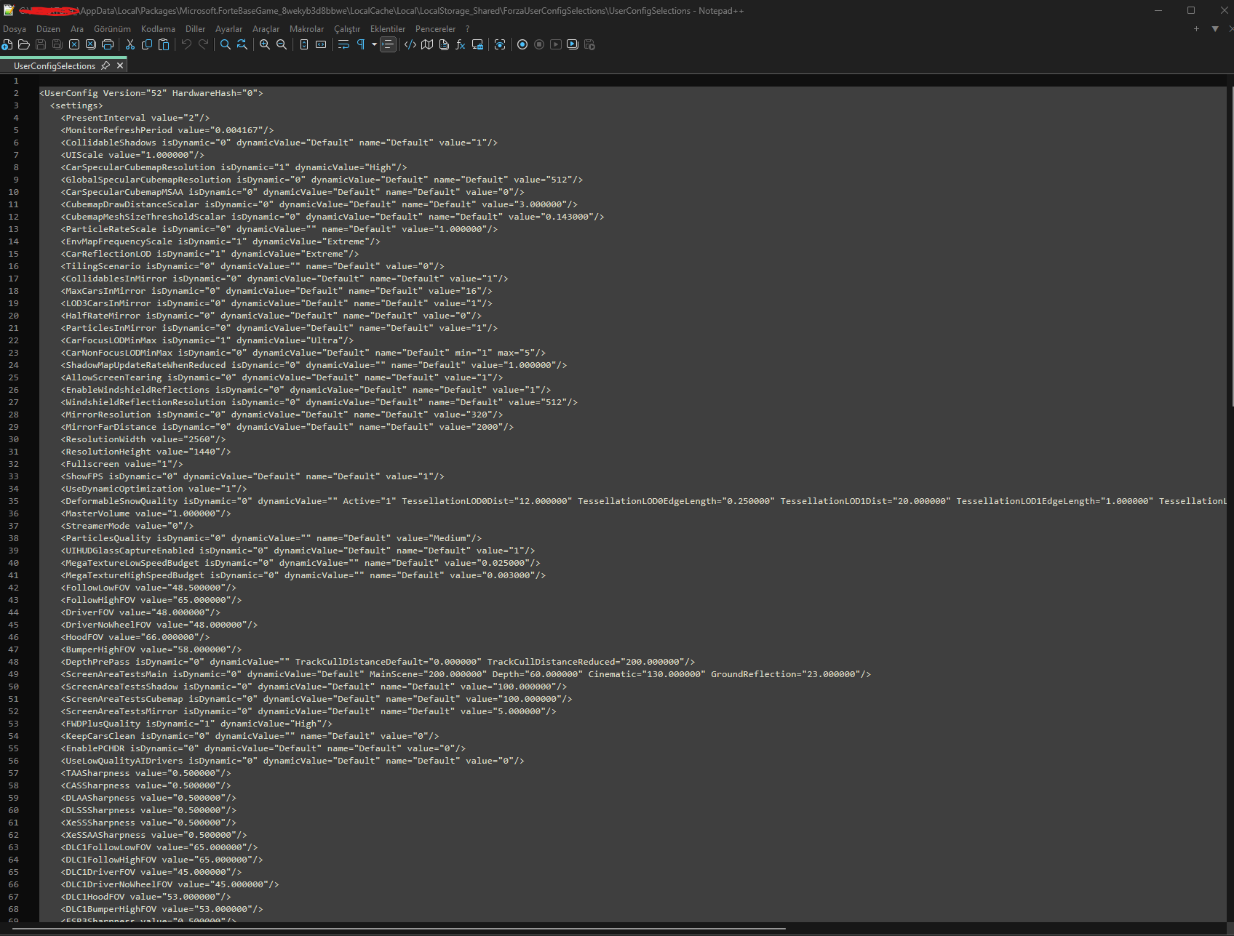Toggle synchronize vertical scrolling icon
Image resolution: width=1234 pixels, height=936 pixels.
(304, 44)
